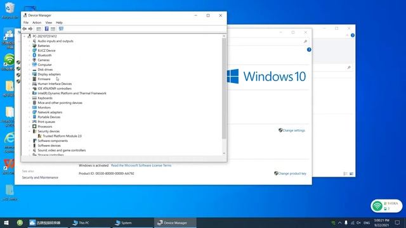
Task: Click the Device Manager vertical scrollbar
Action: (x=224, y=88)
